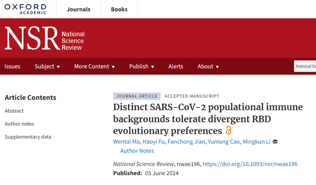Open the Journals tab
The height and width of the screenshot is (185, 316).
78,9
